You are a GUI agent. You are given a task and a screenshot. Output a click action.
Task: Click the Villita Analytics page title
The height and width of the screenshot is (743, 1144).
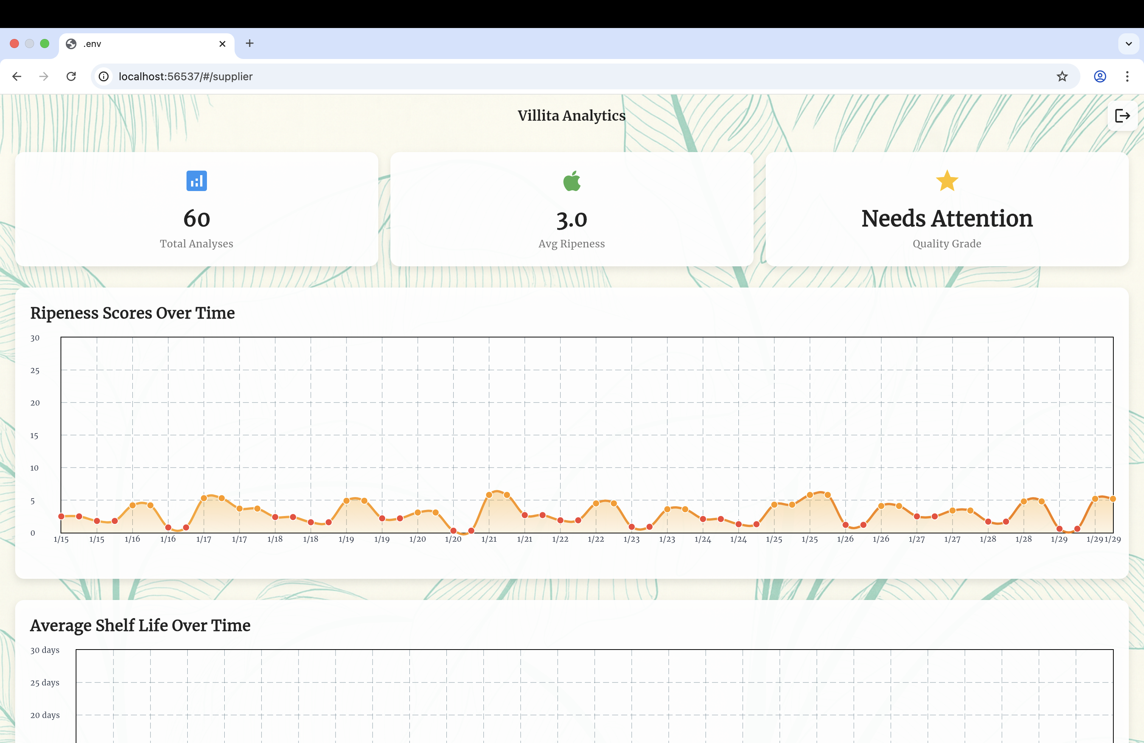click(572, 115)
